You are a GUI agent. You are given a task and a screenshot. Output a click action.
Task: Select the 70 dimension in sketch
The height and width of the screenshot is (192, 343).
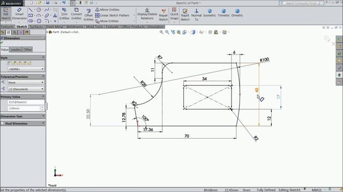tap(187, 136)
